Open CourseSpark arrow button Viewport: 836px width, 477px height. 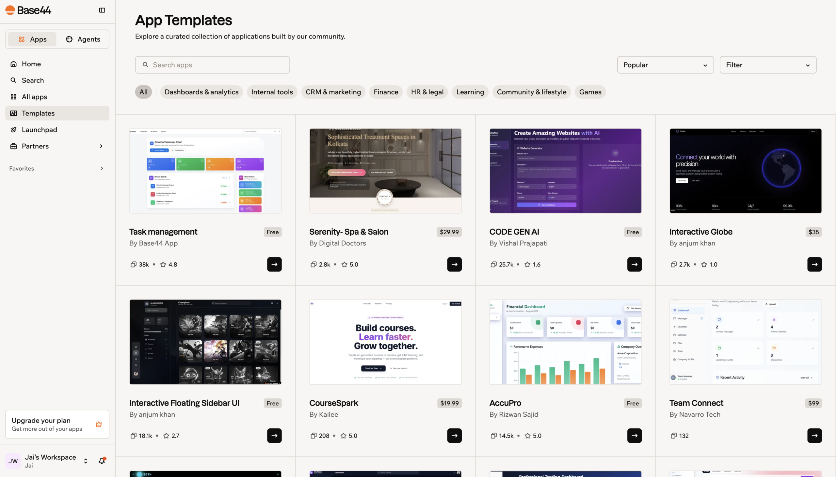point(454,436)
